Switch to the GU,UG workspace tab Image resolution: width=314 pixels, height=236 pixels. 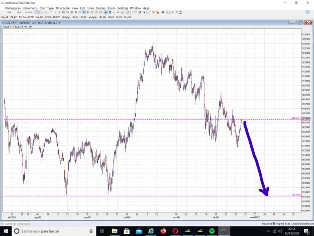tap(128, 17)
